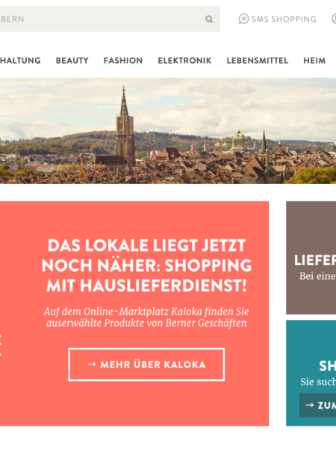
Task: Focus the search field containing BERN
Action: click(110, 19)
